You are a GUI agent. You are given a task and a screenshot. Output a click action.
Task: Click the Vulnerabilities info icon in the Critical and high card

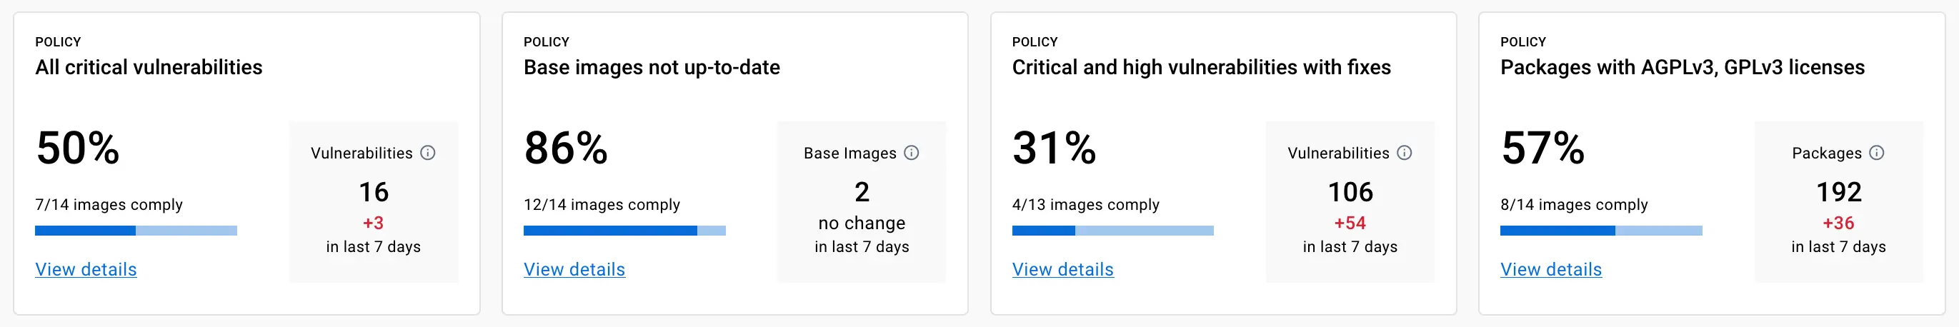[1405, 153]
